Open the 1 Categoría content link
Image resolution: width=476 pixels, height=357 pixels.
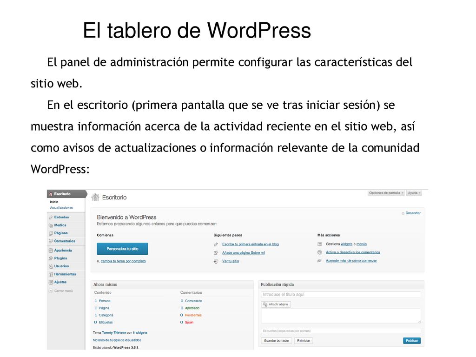pos(104,316)
